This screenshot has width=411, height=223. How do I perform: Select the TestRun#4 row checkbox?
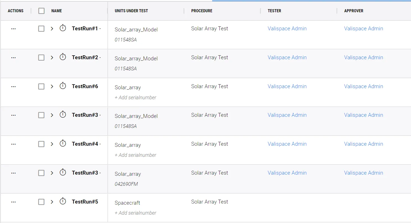[41, 144]
